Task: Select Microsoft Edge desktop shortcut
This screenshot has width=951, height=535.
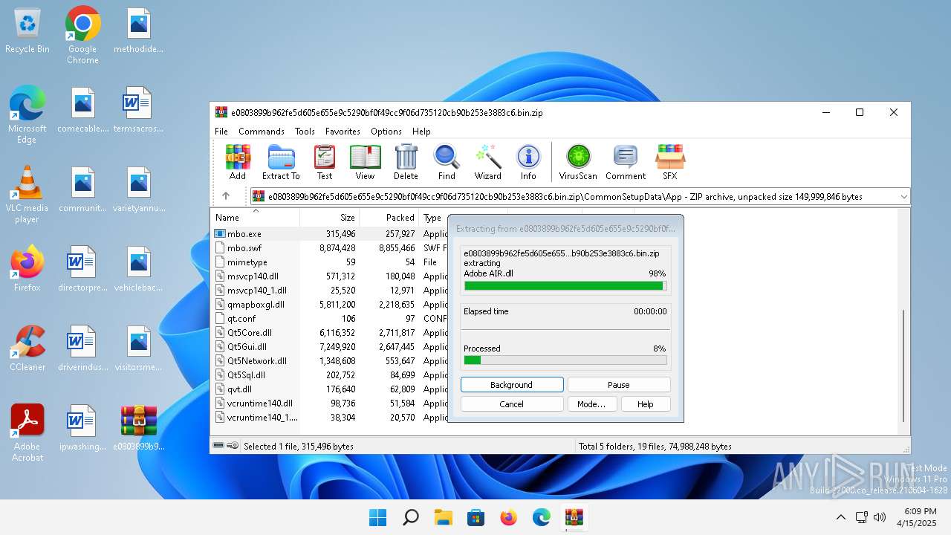Action: pyautogui.click(x=27, y=114)
